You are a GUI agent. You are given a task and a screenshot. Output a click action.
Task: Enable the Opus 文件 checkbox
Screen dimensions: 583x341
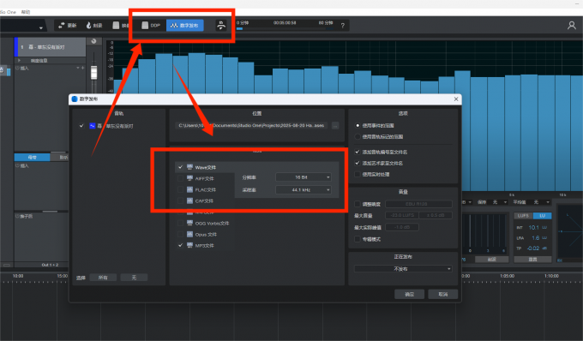tap(180, 234)
